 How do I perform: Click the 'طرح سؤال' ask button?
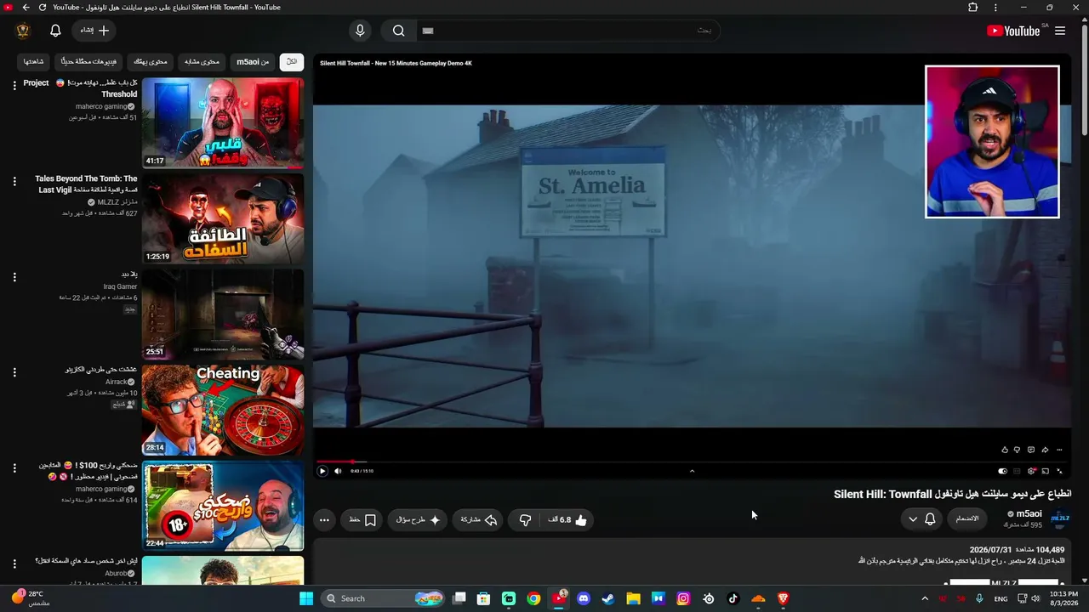coord(419,520)
